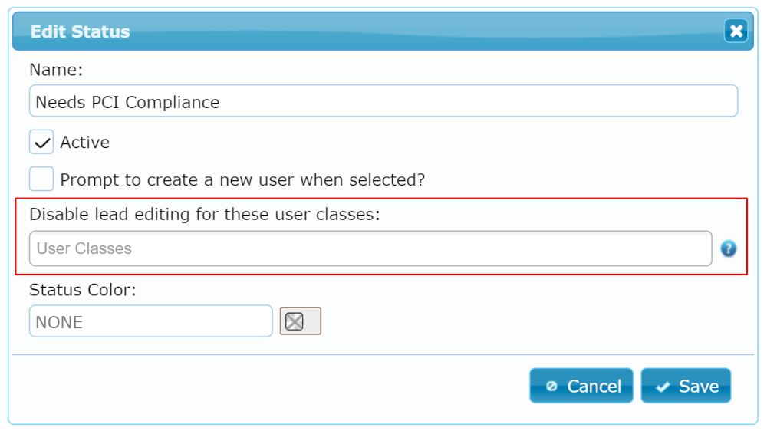767x431 pixels.
Task: Click the circle-slash icon on Cancel button
Action: tap(551, 386)
